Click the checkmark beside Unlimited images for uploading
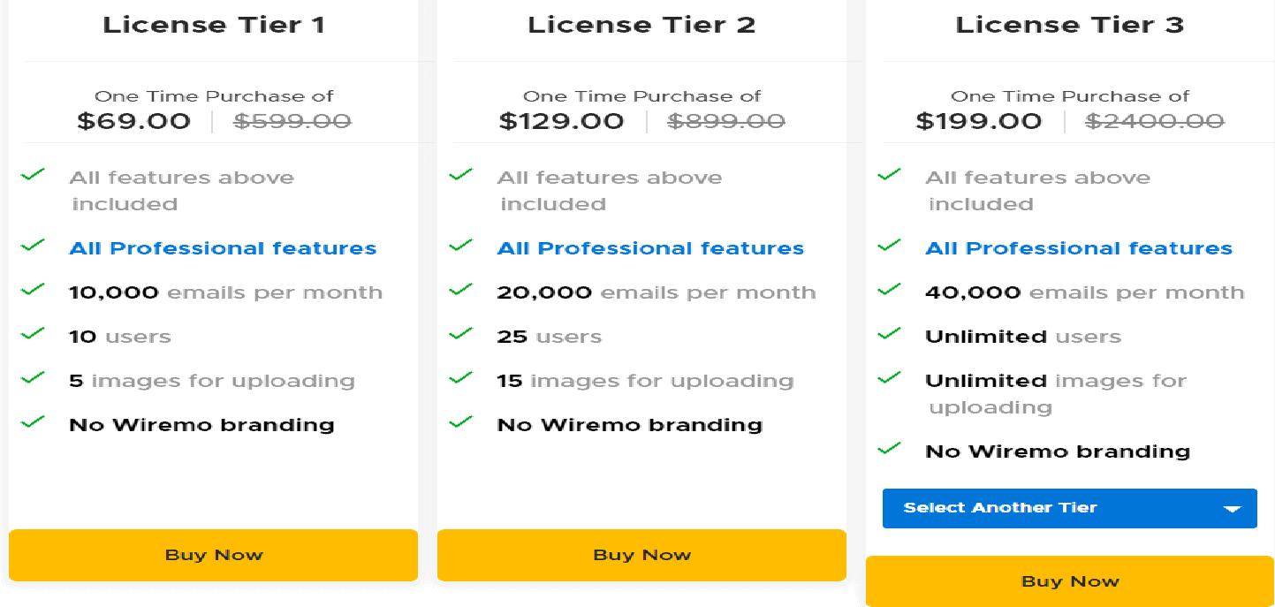The height and width of the screenshot is (607, 1275). [889, 378]
